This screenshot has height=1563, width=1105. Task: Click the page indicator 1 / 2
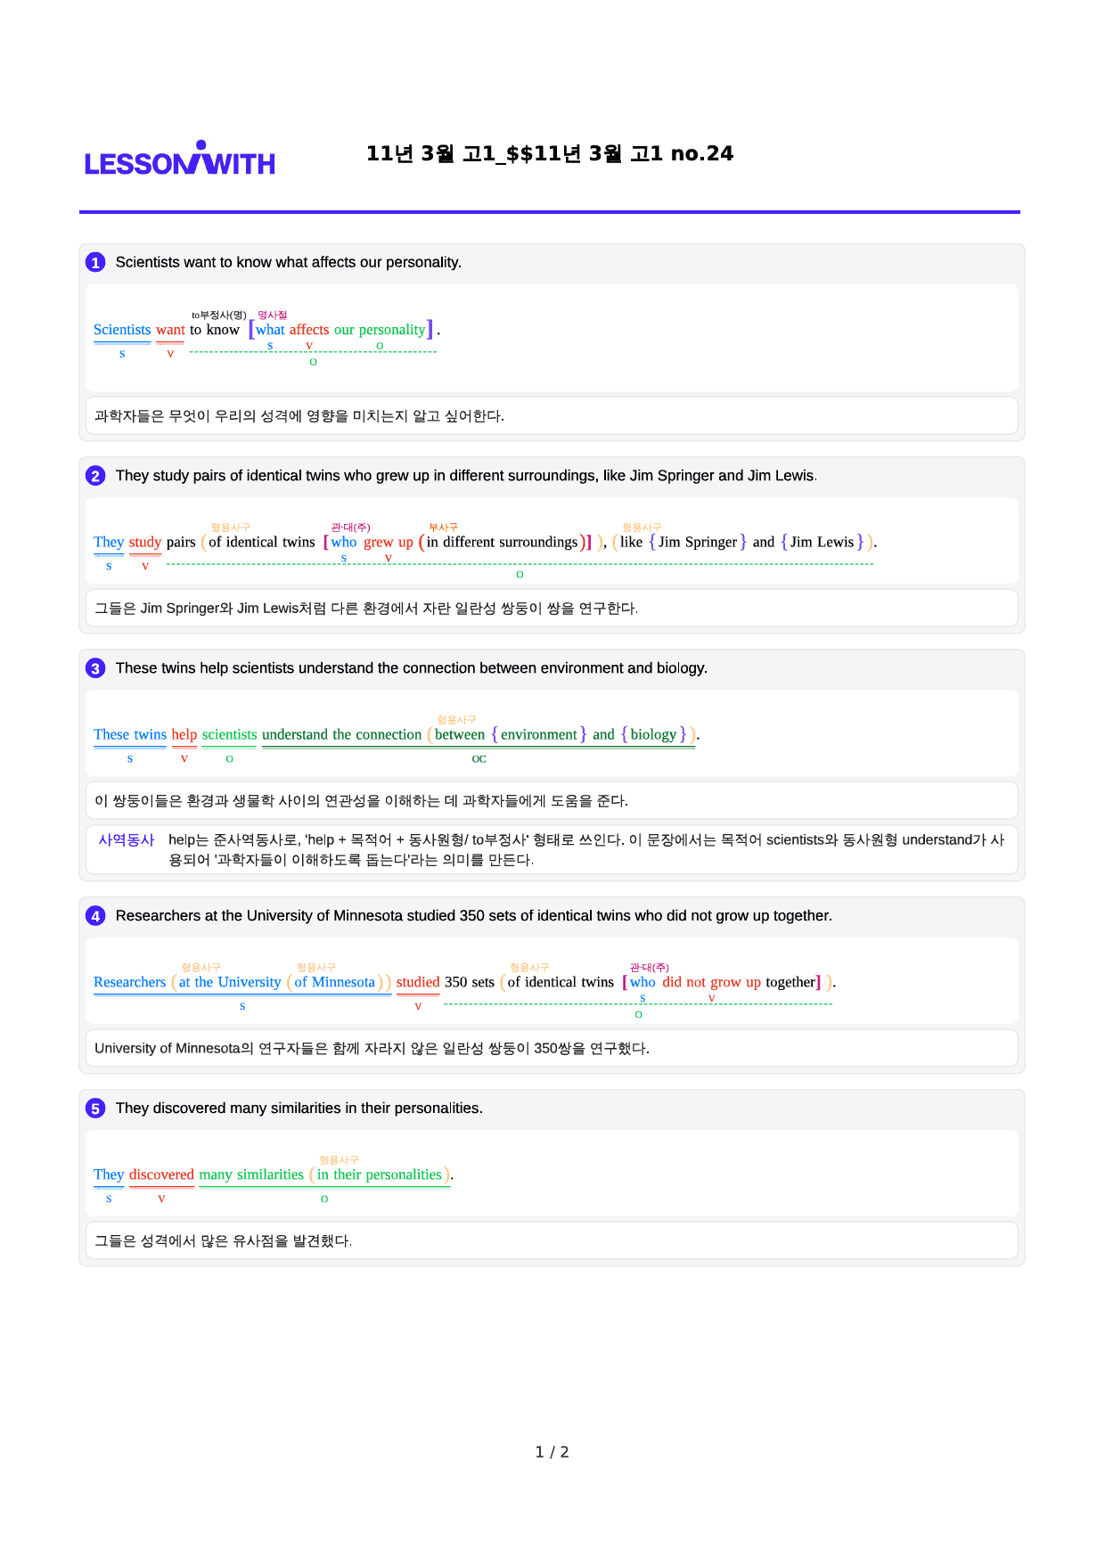(x=552, y=1453)
